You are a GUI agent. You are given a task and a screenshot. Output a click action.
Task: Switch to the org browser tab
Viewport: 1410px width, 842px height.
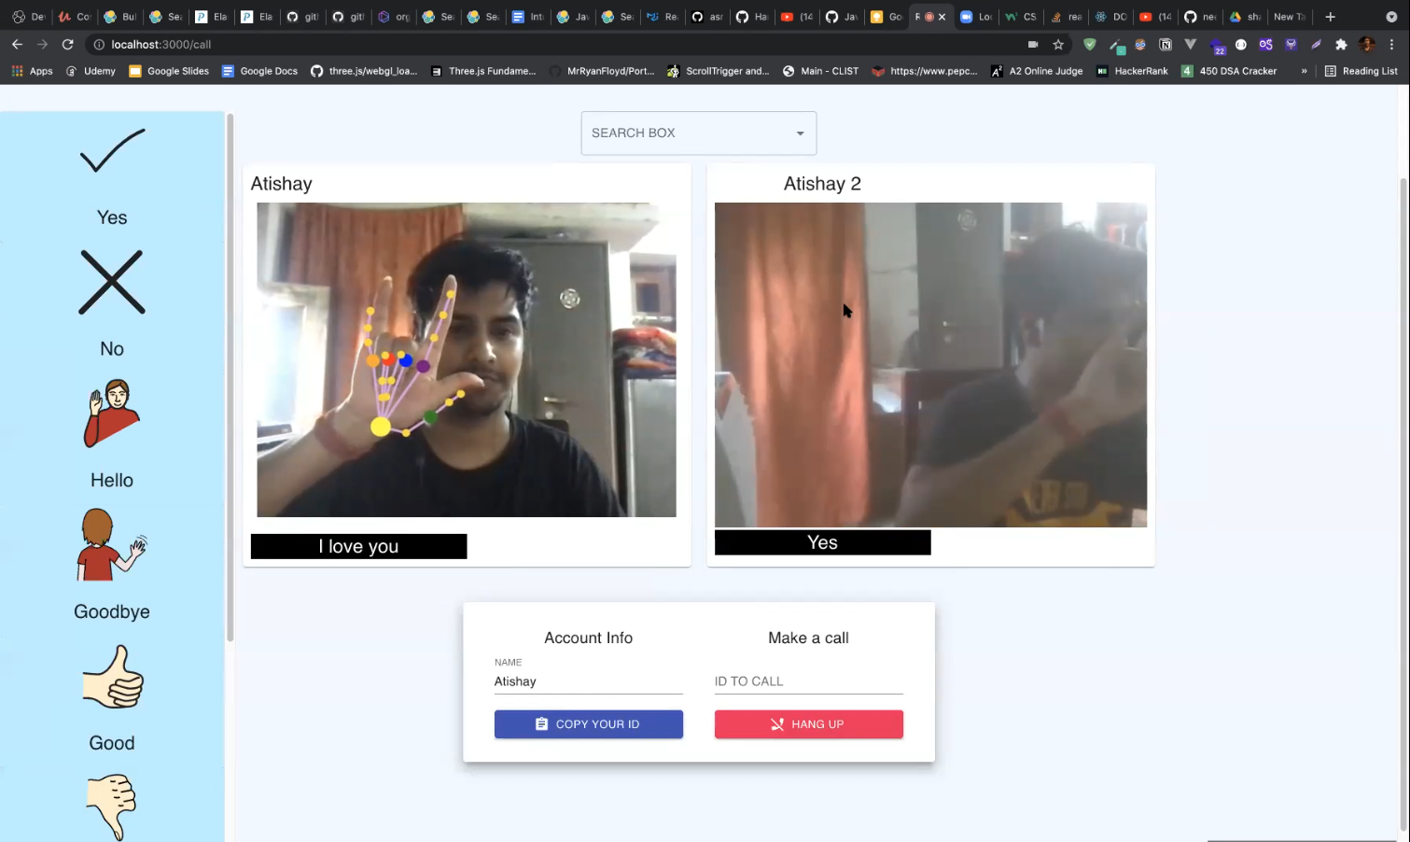pyautogui.click(x=393, y=17)
